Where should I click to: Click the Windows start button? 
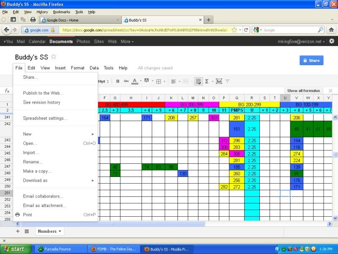(16, 249)
